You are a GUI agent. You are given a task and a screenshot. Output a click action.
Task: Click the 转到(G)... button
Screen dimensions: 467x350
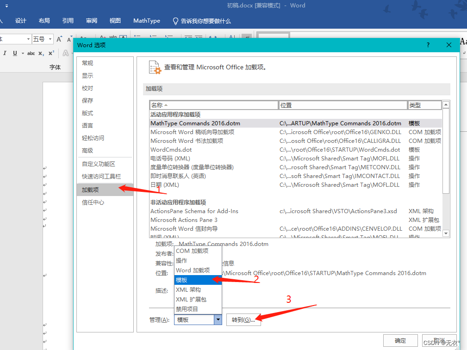(243, 320)
